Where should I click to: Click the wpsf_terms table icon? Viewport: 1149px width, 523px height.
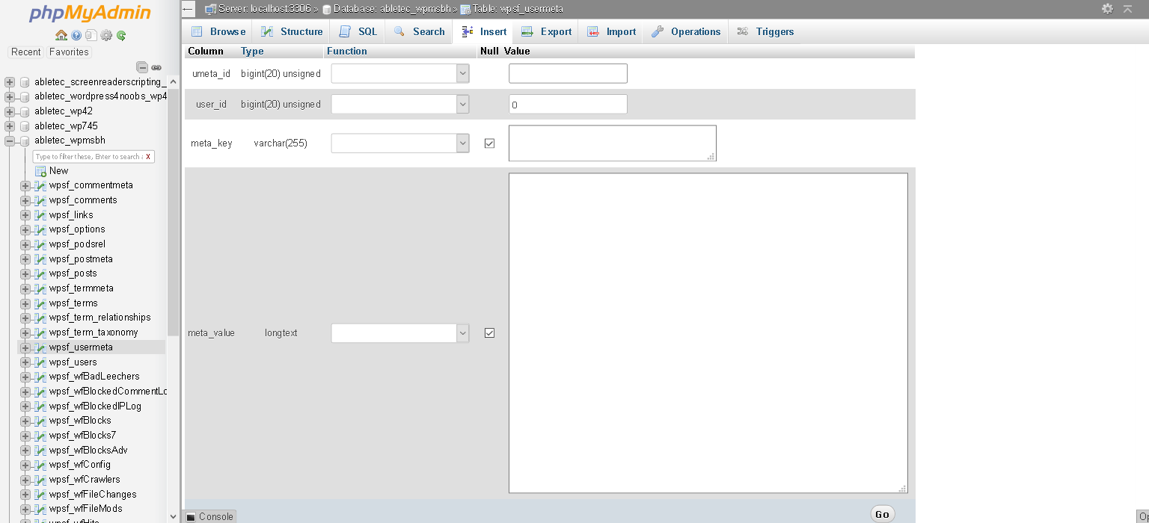click(40, 303)
